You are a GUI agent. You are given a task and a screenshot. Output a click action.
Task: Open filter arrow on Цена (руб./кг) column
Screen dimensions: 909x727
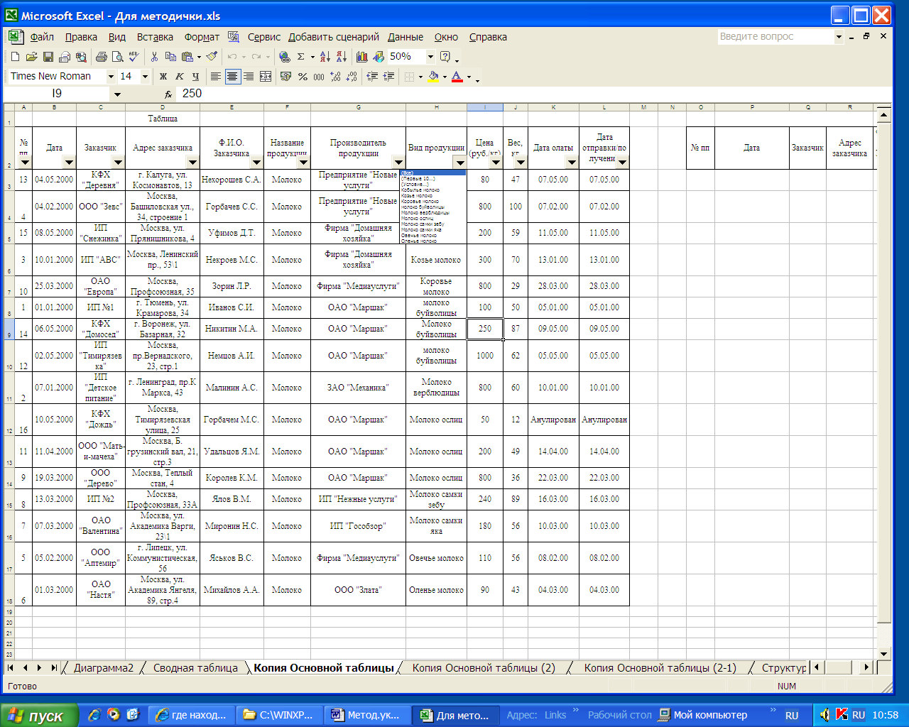point(496,163)
